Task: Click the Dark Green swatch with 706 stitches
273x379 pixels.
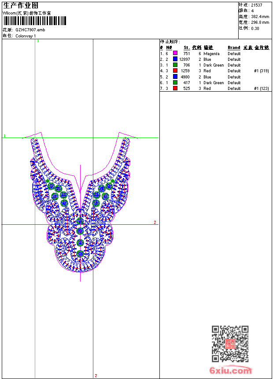Action: click(175, 65)
